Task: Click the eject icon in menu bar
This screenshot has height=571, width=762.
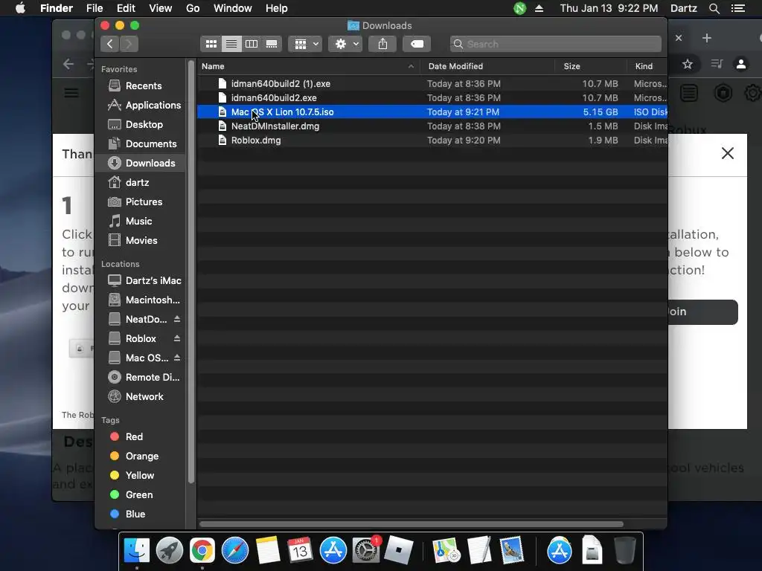Action: [x=539, y=8]
